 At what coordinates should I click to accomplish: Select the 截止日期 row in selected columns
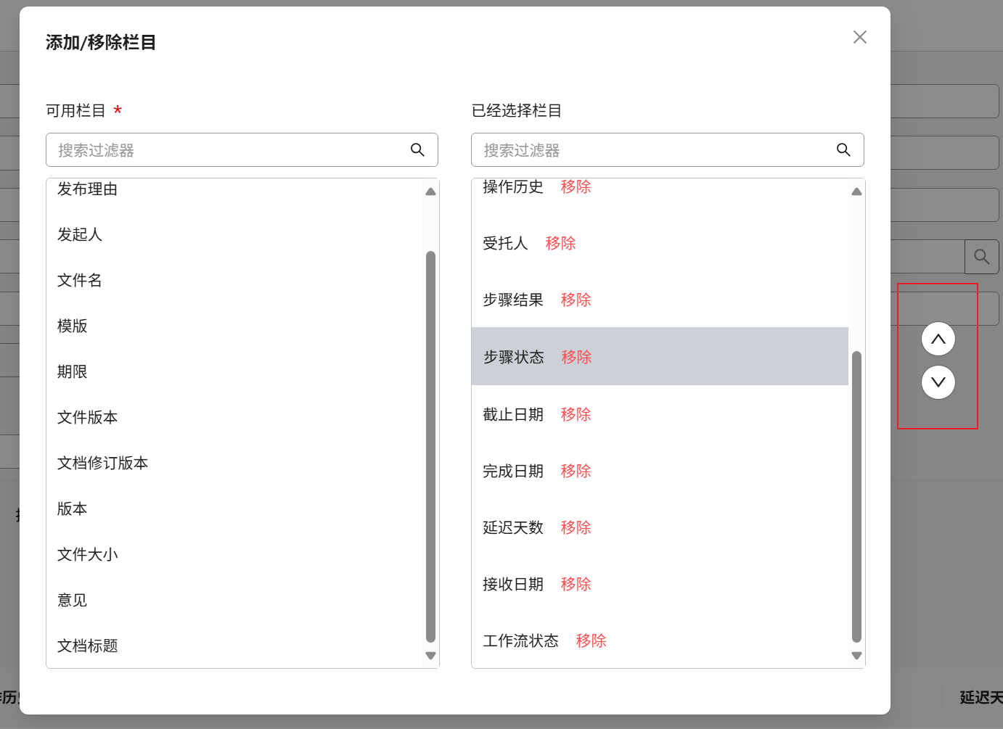coord(513,414)
